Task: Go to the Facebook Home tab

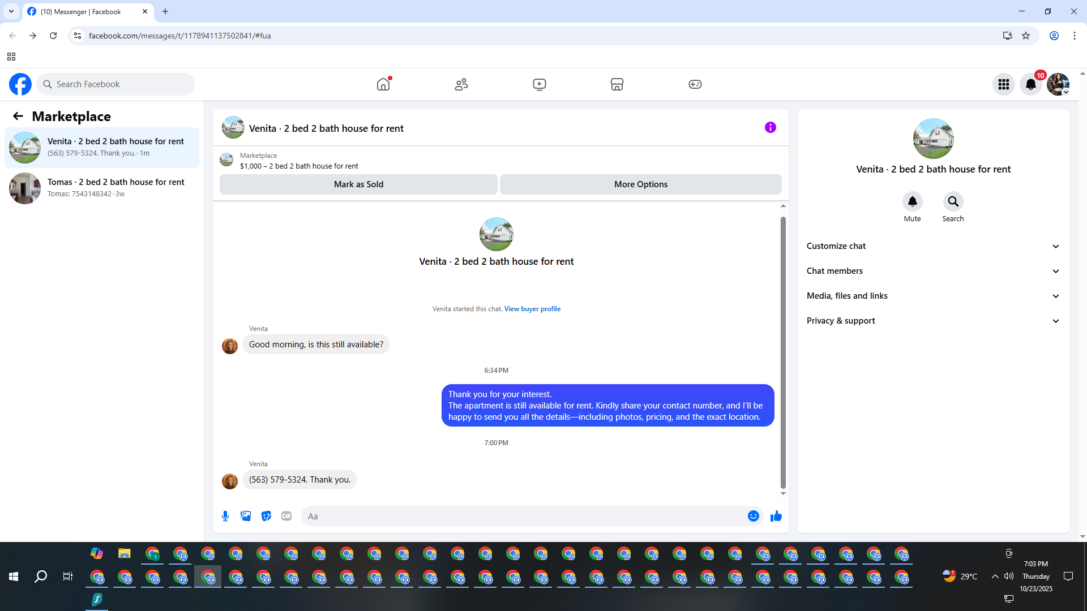Action: pyautogui.click(x=383, y=84)
